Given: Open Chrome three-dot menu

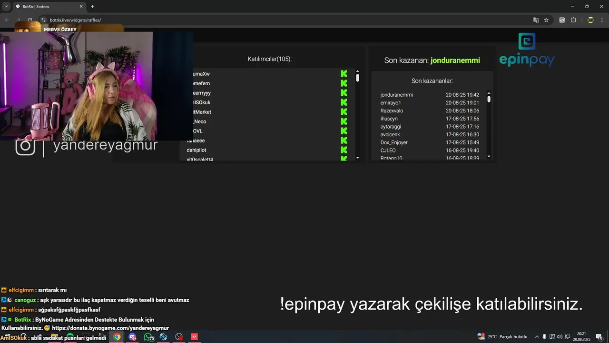Looking at the screenshot, I should tap(602, 20).
